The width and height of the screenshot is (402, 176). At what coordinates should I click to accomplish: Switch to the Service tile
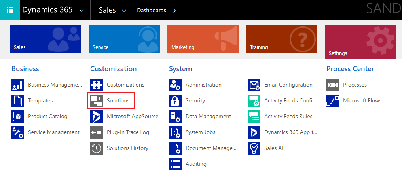click(x=124, y=39)
